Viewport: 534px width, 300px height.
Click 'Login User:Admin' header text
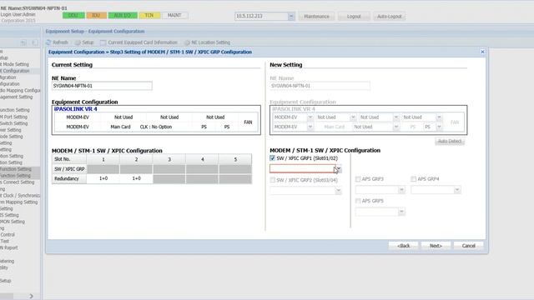(x=18, y=15)
